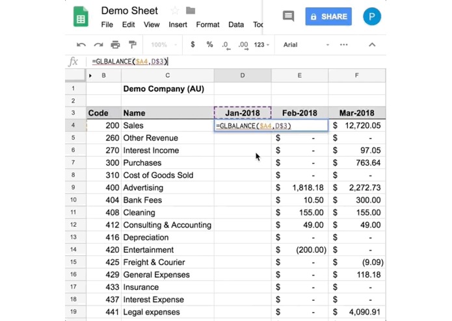Image resolution: width=452 pixels, height=321 pixels.
Task: Click the (9.09) Freight & Courier value
Action: click(356, 262)
